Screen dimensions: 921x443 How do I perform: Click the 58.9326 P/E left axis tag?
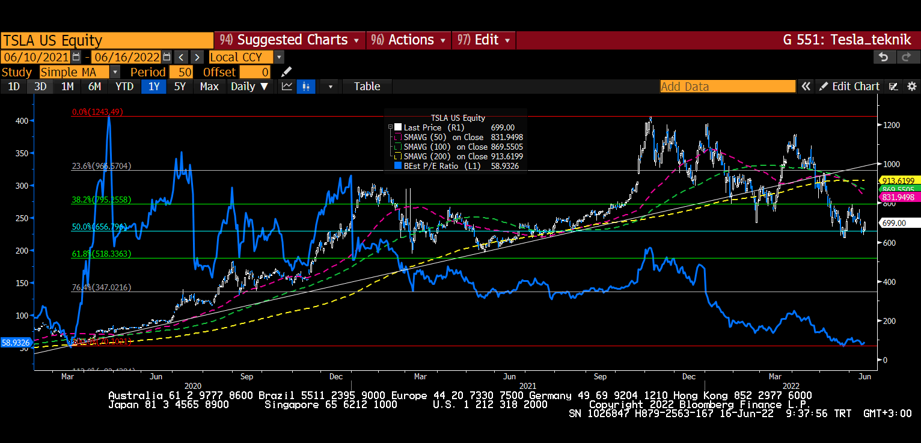point(16,343)
